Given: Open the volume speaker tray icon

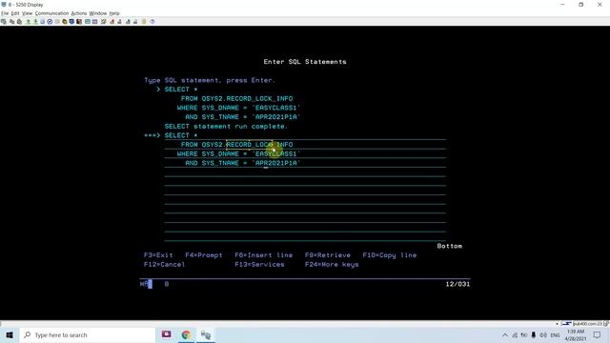Looking at the screenshot, I should pyautogui.click(x=543, y=334).
